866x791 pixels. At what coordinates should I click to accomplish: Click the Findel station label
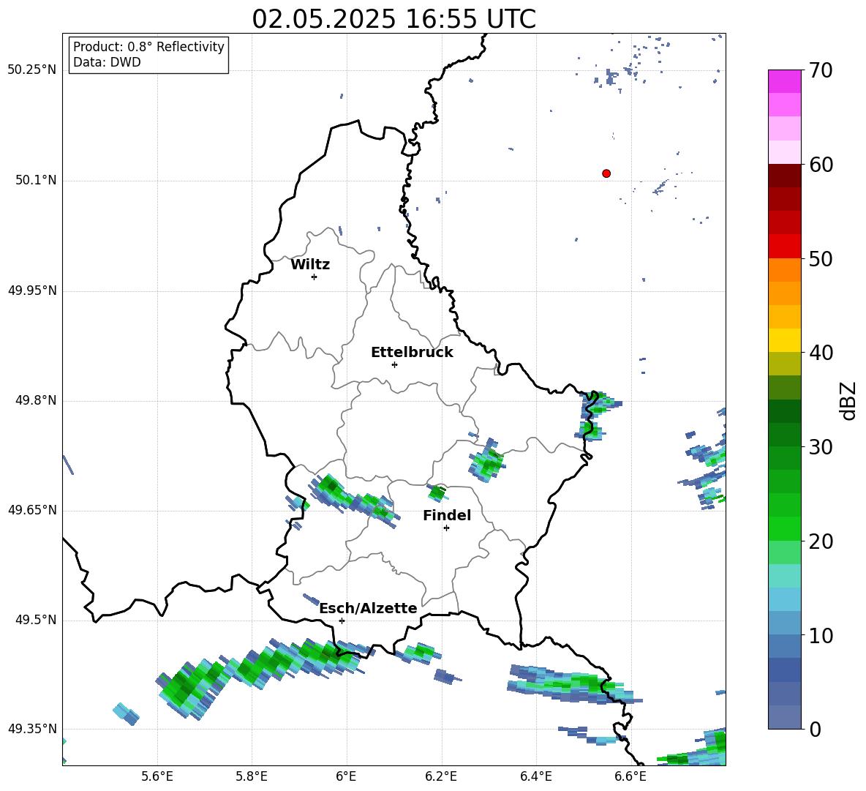(447, 515)
